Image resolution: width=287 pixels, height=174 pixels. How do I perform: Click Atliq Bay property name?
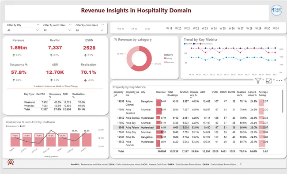(131, 123)
